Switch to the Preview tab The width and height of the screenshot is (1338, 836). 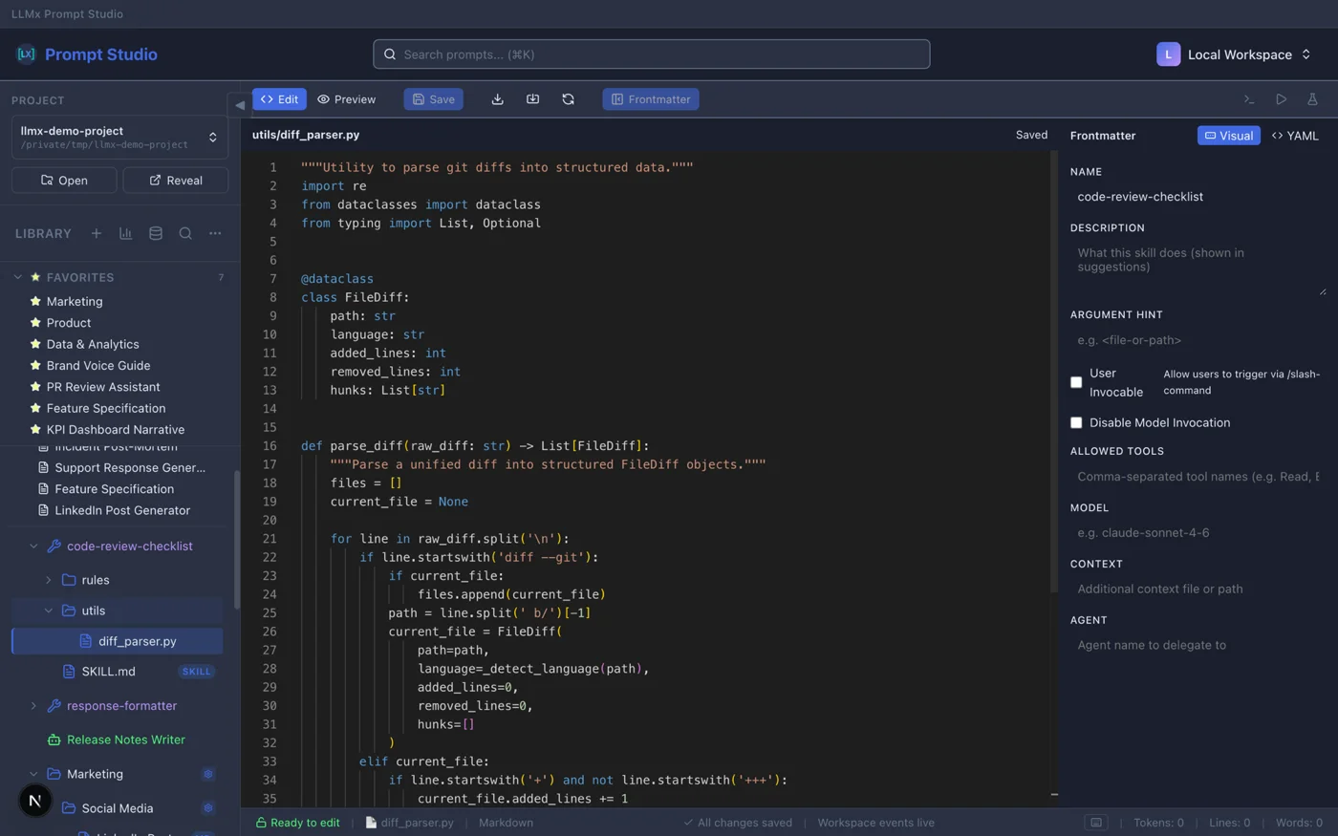[x=346, y=98]
